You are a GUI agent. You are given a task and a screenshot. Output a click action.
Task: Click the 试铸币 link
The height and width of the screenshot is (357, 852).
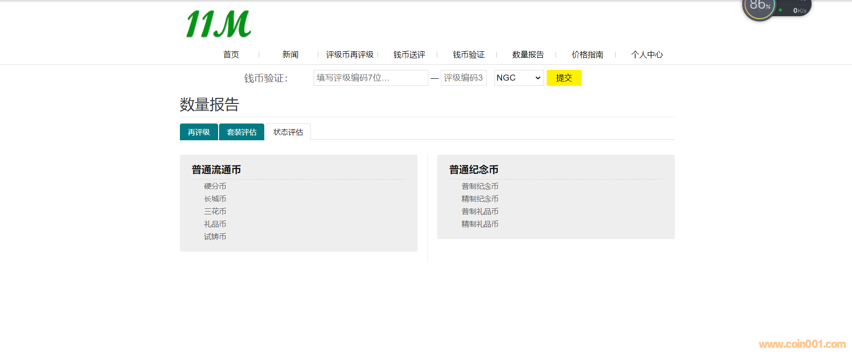(x=215, y=237)
